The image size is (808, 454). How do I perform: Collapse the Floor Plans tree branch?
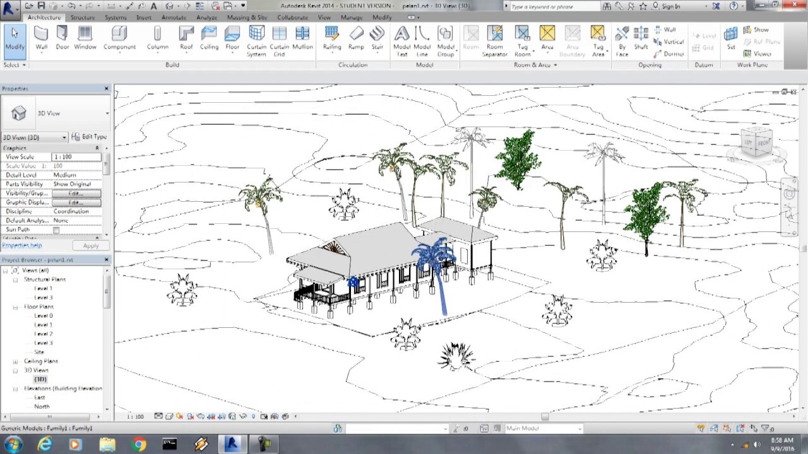point(14,306)
